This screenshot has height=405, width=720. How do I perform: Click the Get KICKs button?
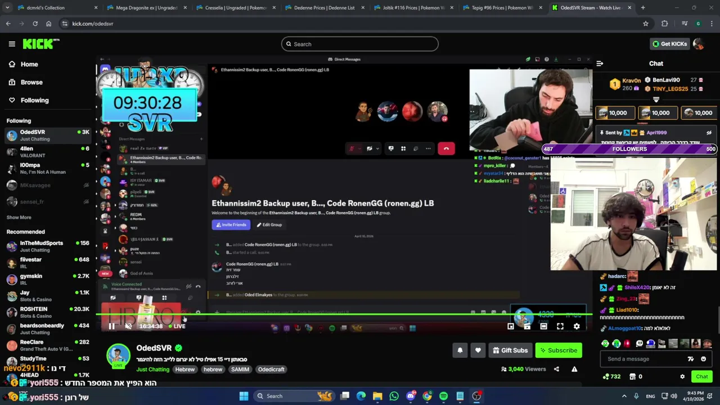coord(669,44)
